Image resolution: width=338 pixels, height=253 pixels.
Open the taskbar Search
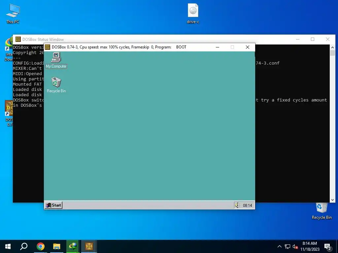point(24,246)
